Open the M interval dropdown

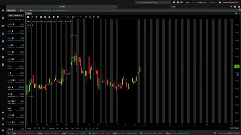pos(98,128)
